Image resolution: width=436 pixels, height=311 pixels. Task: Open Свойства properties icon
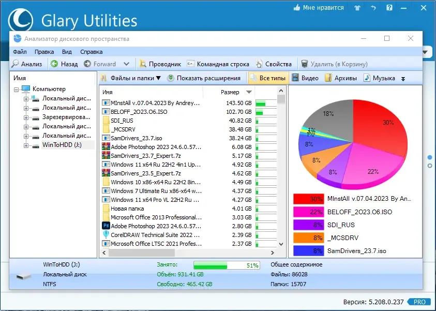[x=259, y=64]
